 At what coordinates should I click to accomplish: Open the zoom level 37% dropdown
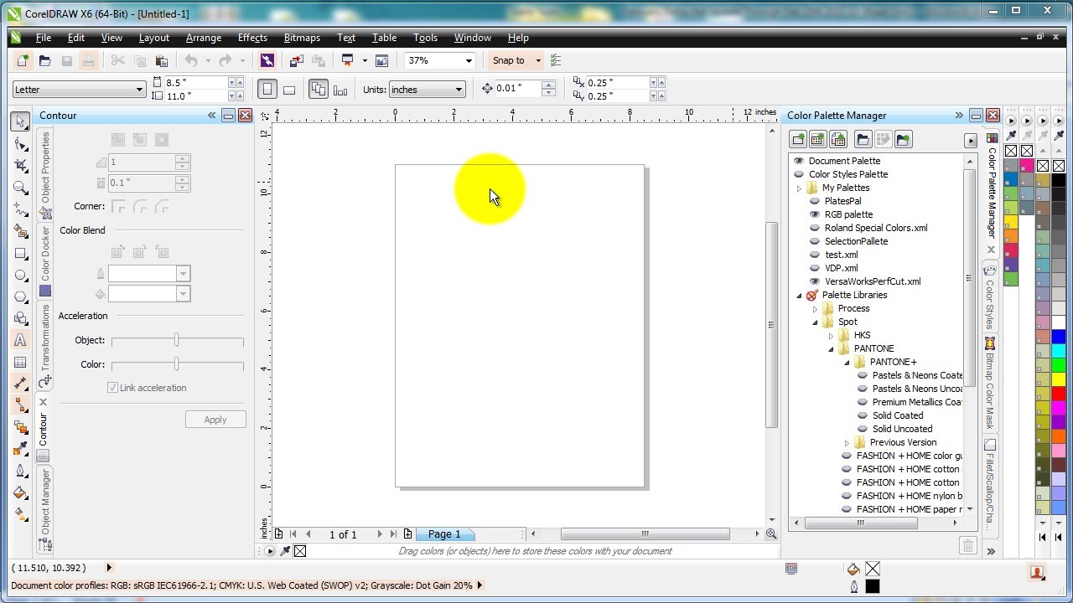[x=469, y=60]
